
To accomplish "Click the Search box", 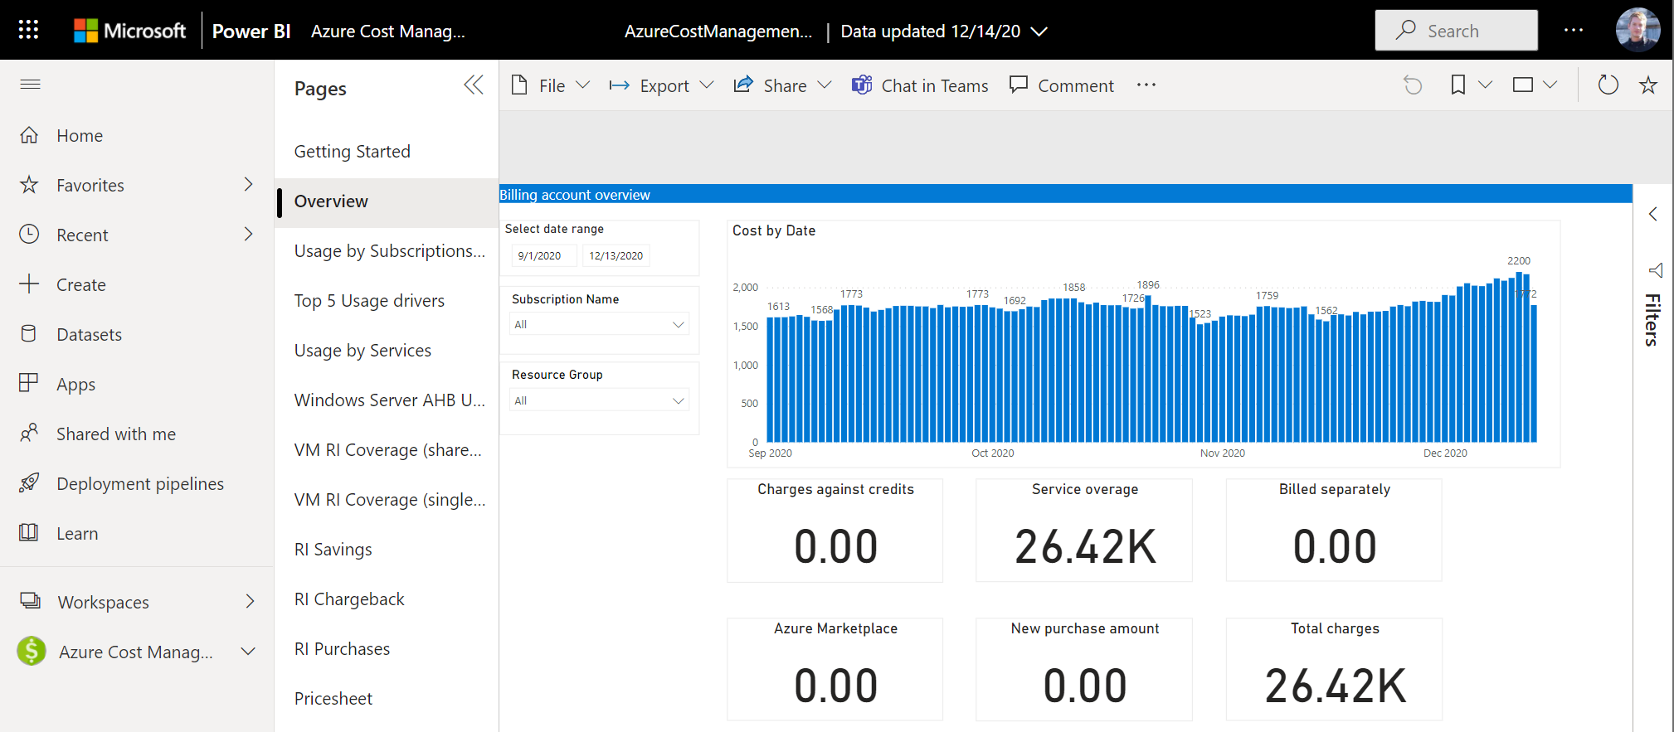I will click(1456, 31).
